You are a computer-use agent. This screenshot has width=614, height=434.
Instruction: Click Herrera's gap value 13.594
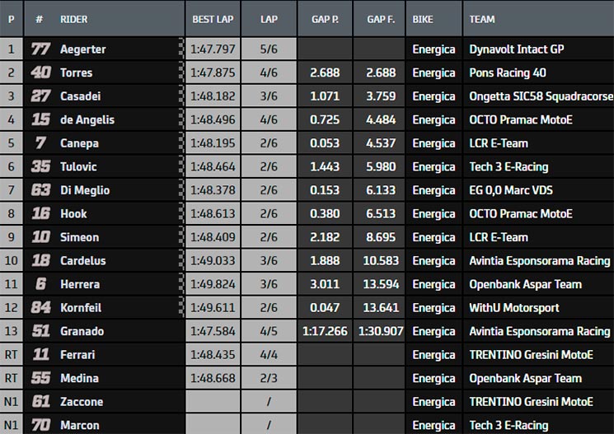381,284
